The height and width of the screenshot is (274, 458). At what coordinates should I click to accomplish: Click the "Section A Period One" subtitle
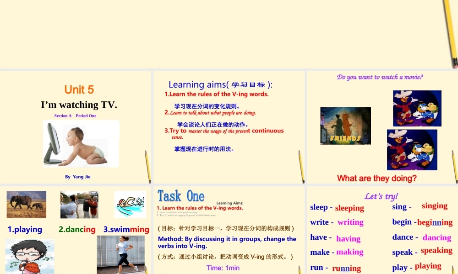coord(75,116)
